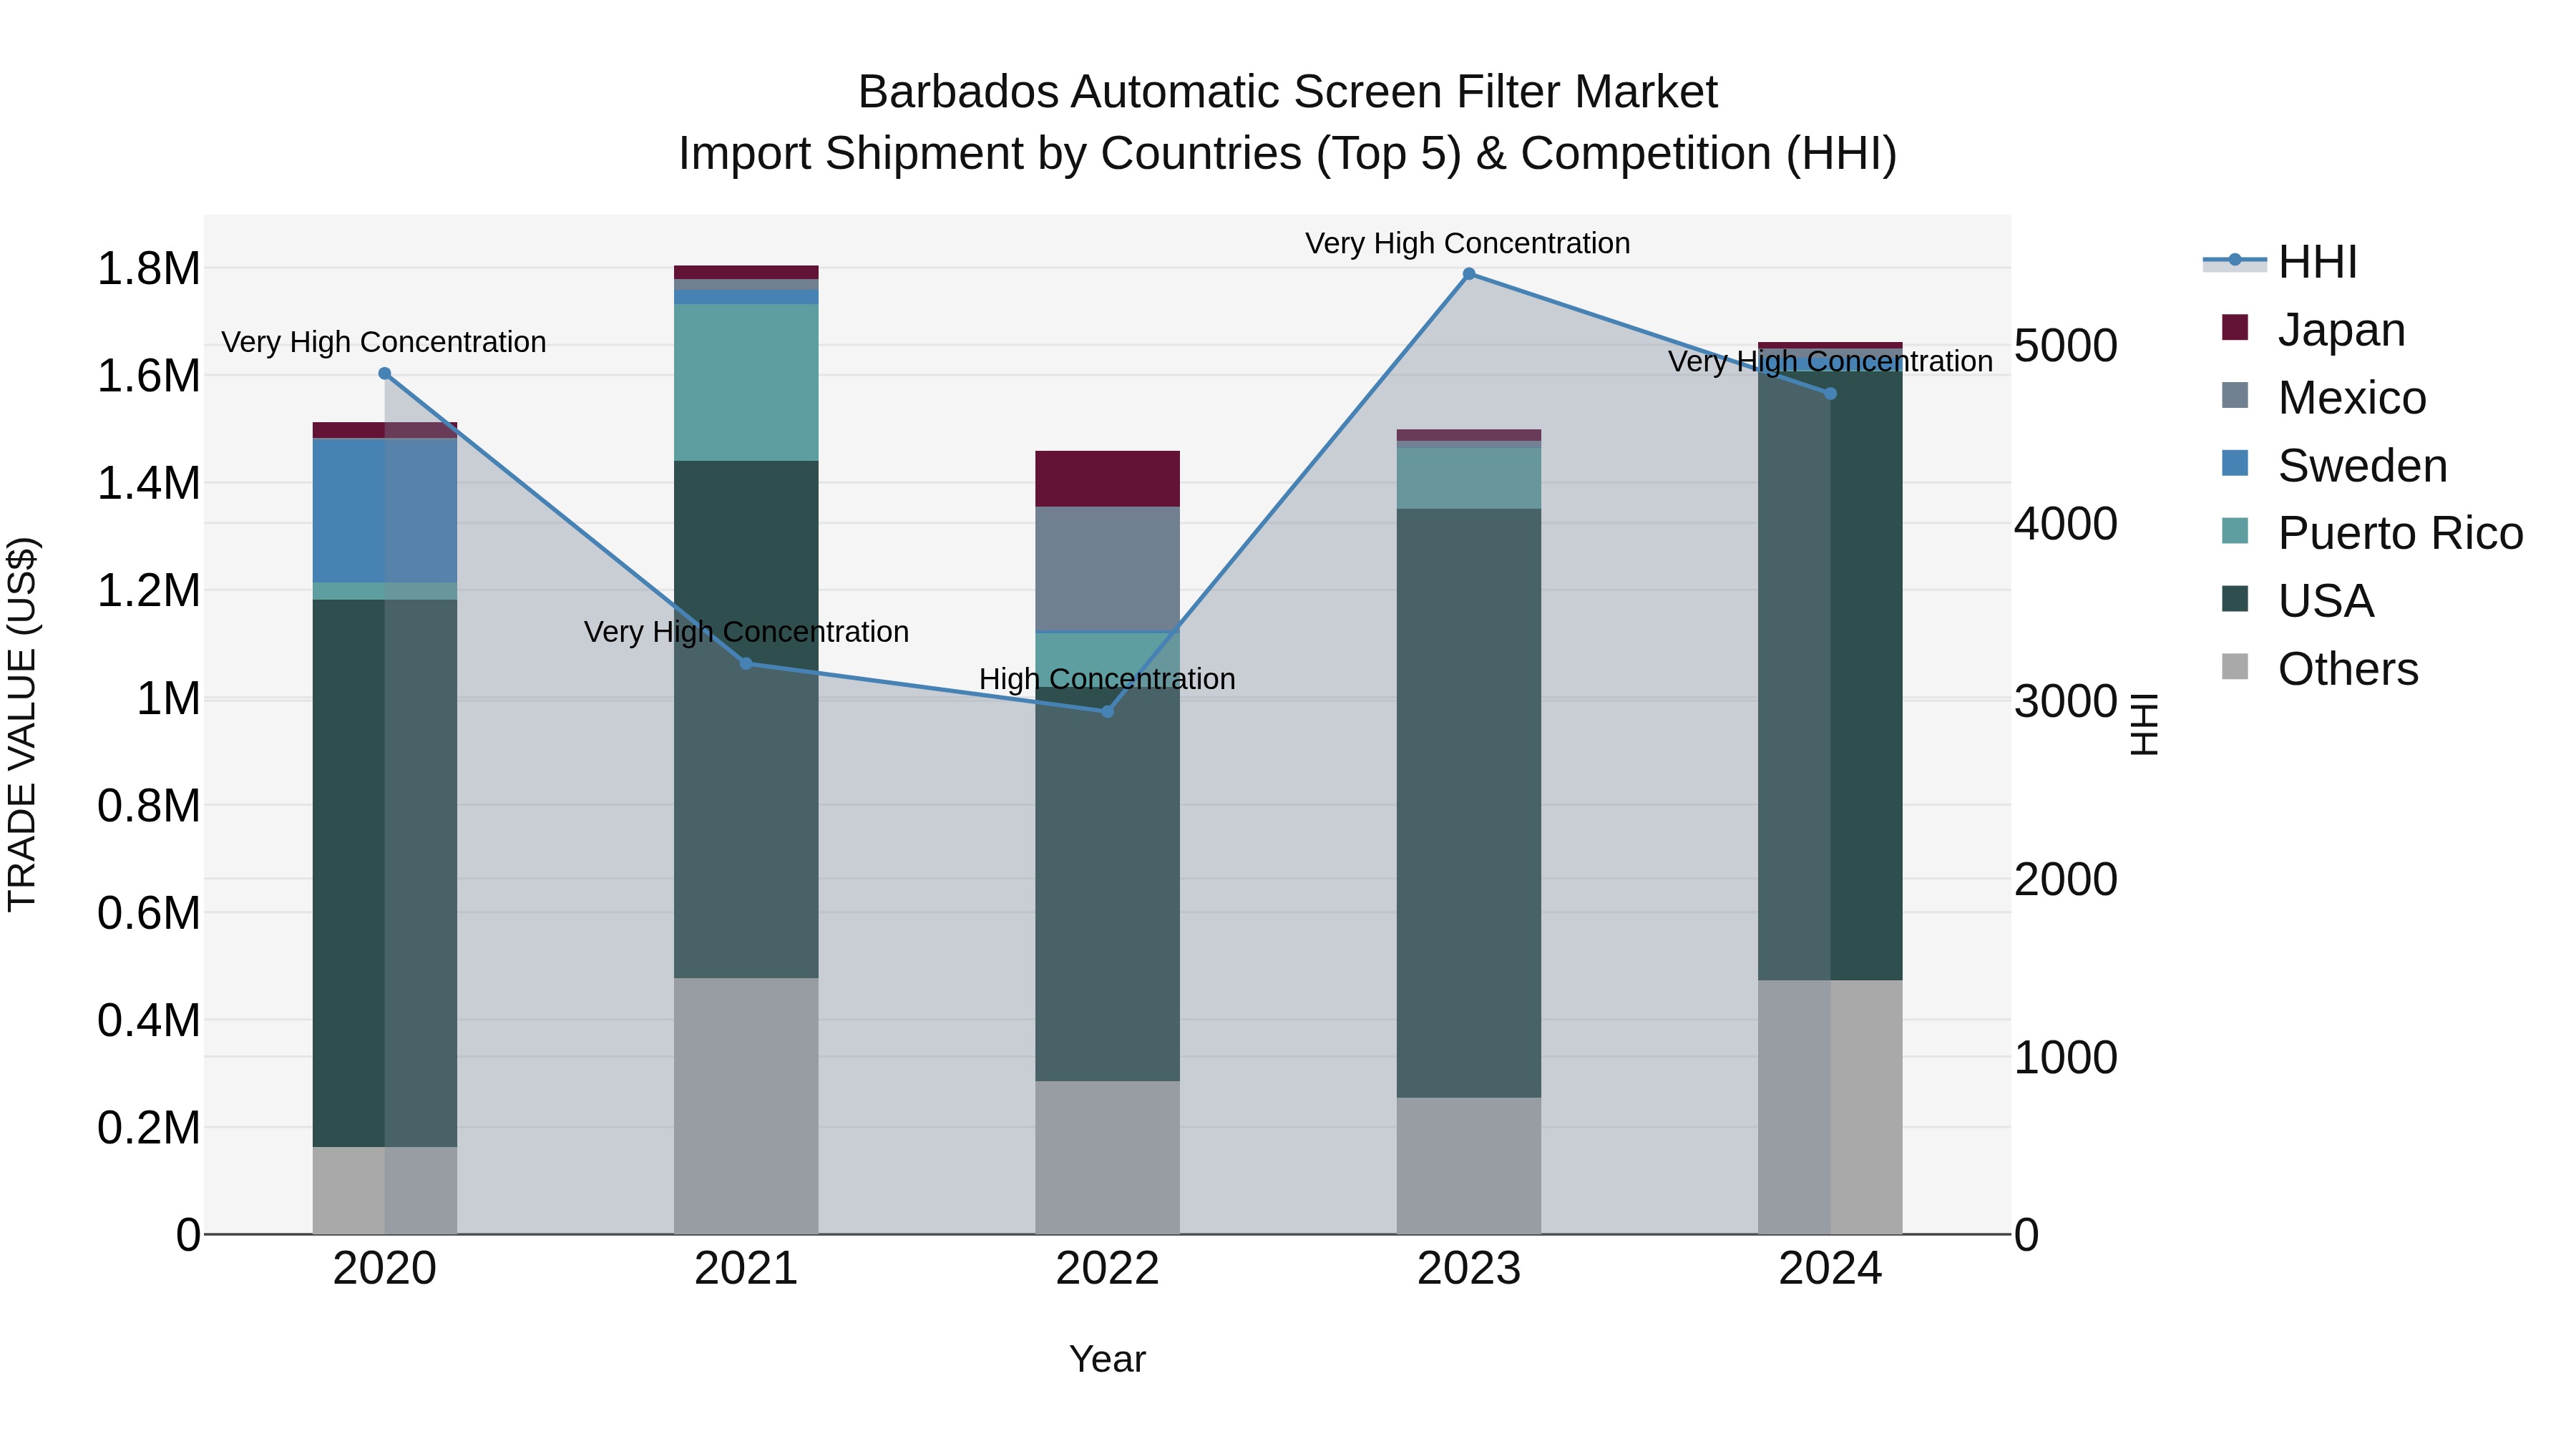
Task: Click the 2024 Others bar segment
Action: point(1831,1108)
